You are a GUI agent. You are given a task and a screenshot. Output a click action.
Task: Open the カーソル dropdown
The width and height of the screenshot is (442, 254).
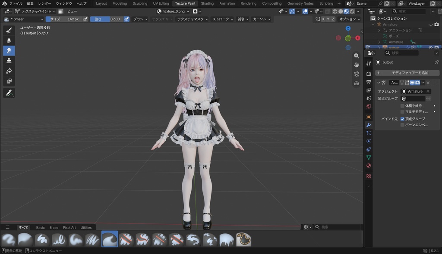(262, 19)
